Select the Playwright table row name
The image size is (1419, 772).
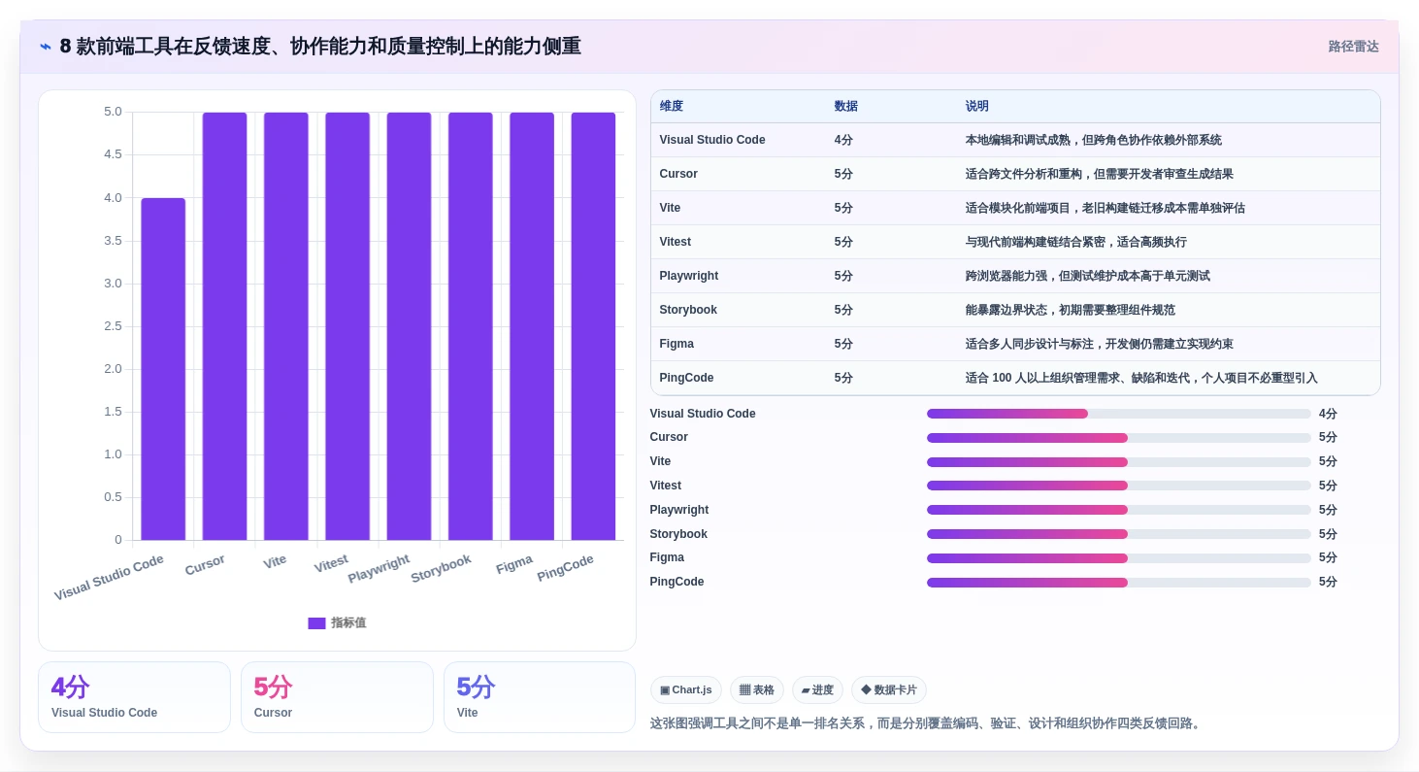pyautogui.click(x=689, y=276)
